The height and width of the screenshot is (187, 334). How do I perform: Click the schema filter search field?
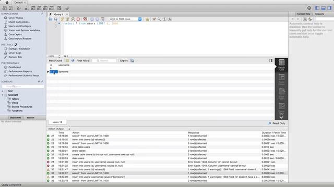pyautogui.click(x=23, y=86)
